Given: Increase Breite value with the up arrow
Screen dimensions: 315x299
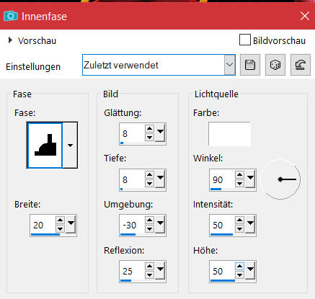Looking at the screenshot, I should pyautogui.click(x=60, y=220).
